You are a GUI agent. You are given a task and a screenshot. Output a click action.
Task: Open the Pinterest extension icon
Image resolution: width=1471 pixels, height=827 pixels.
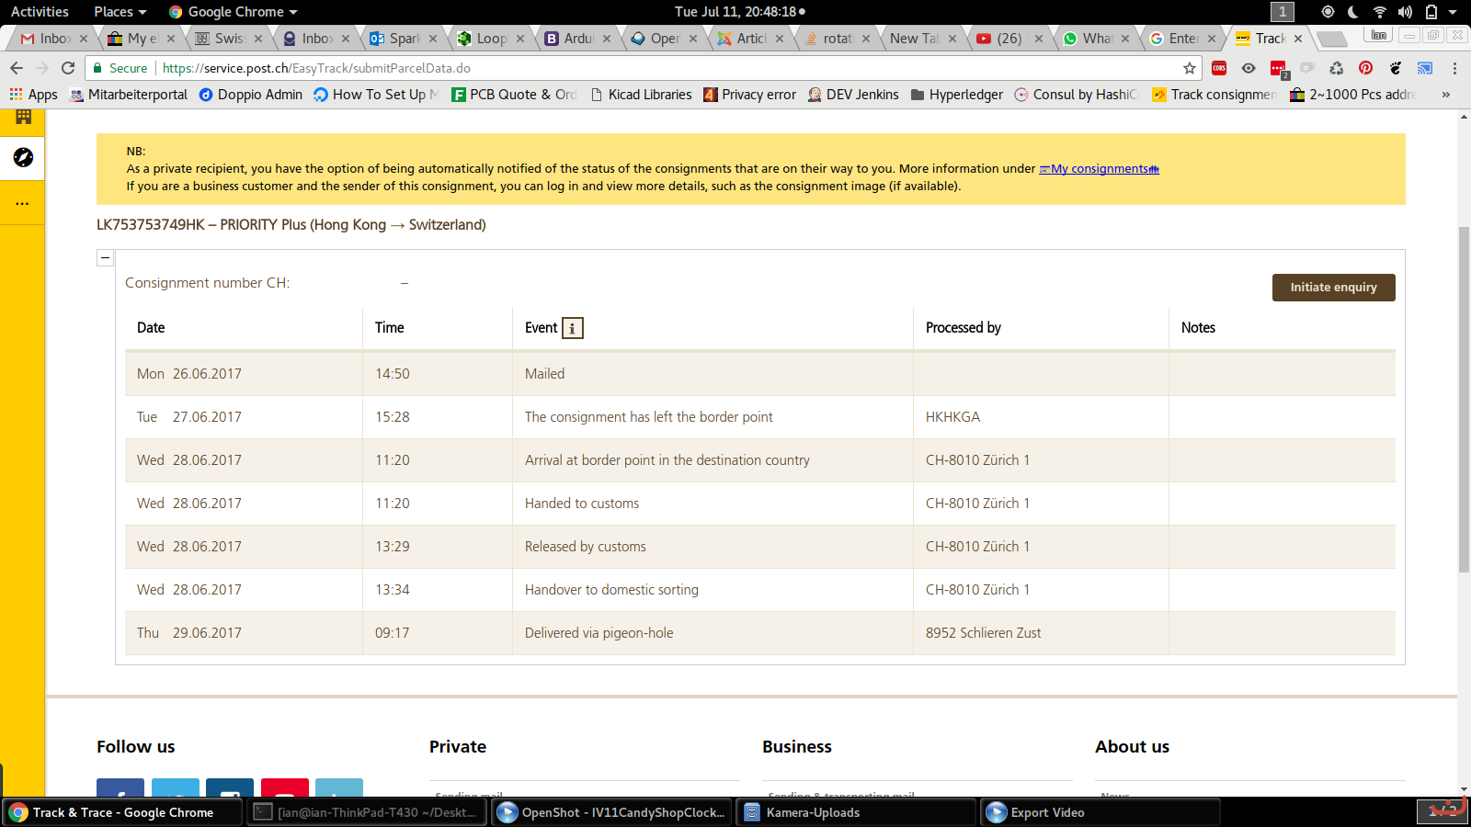pyautogui.click(x=1365, y=68)
